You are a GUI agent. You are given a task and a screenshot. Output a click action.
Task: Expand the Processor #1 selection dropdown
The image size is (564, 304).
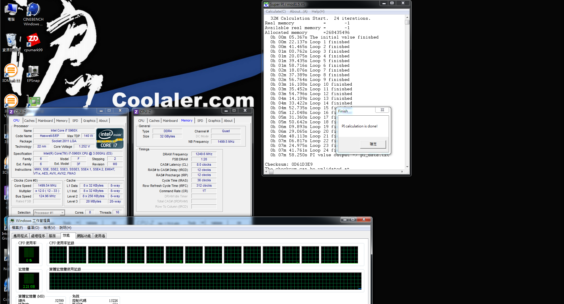pyautogui.click(x=62, y=213)
